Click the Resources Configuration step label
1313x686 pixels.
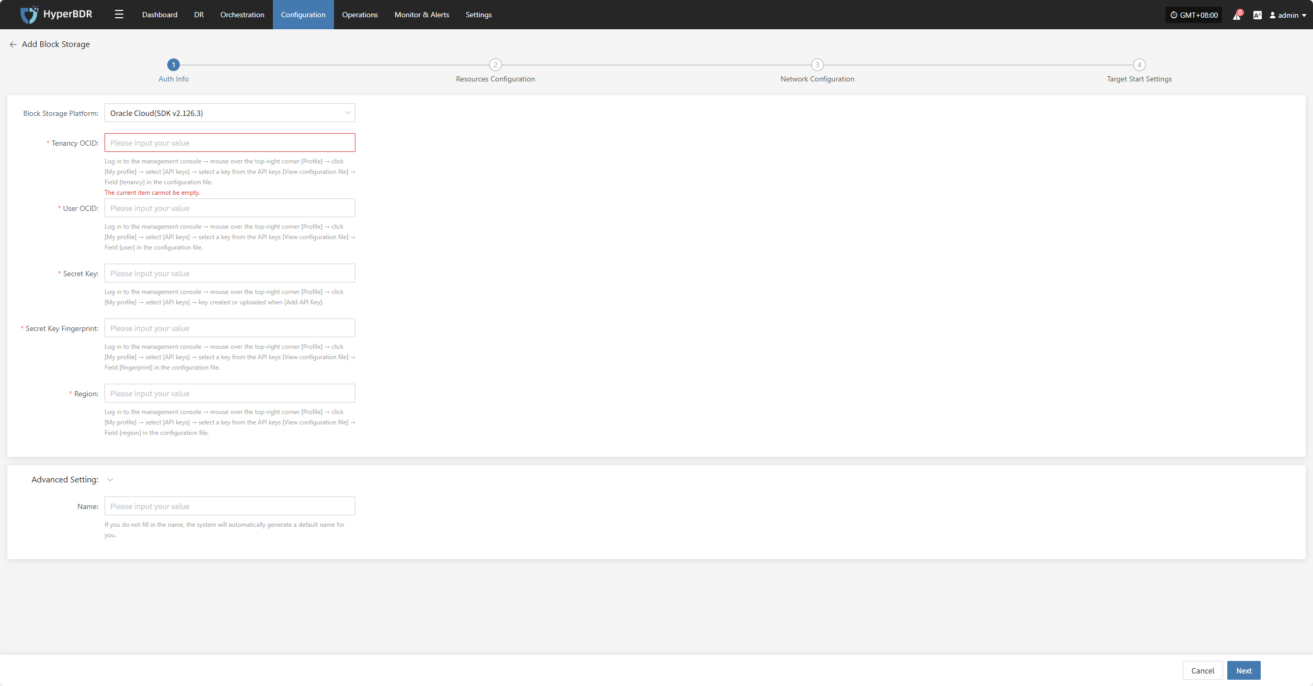(x=496, y=79)
